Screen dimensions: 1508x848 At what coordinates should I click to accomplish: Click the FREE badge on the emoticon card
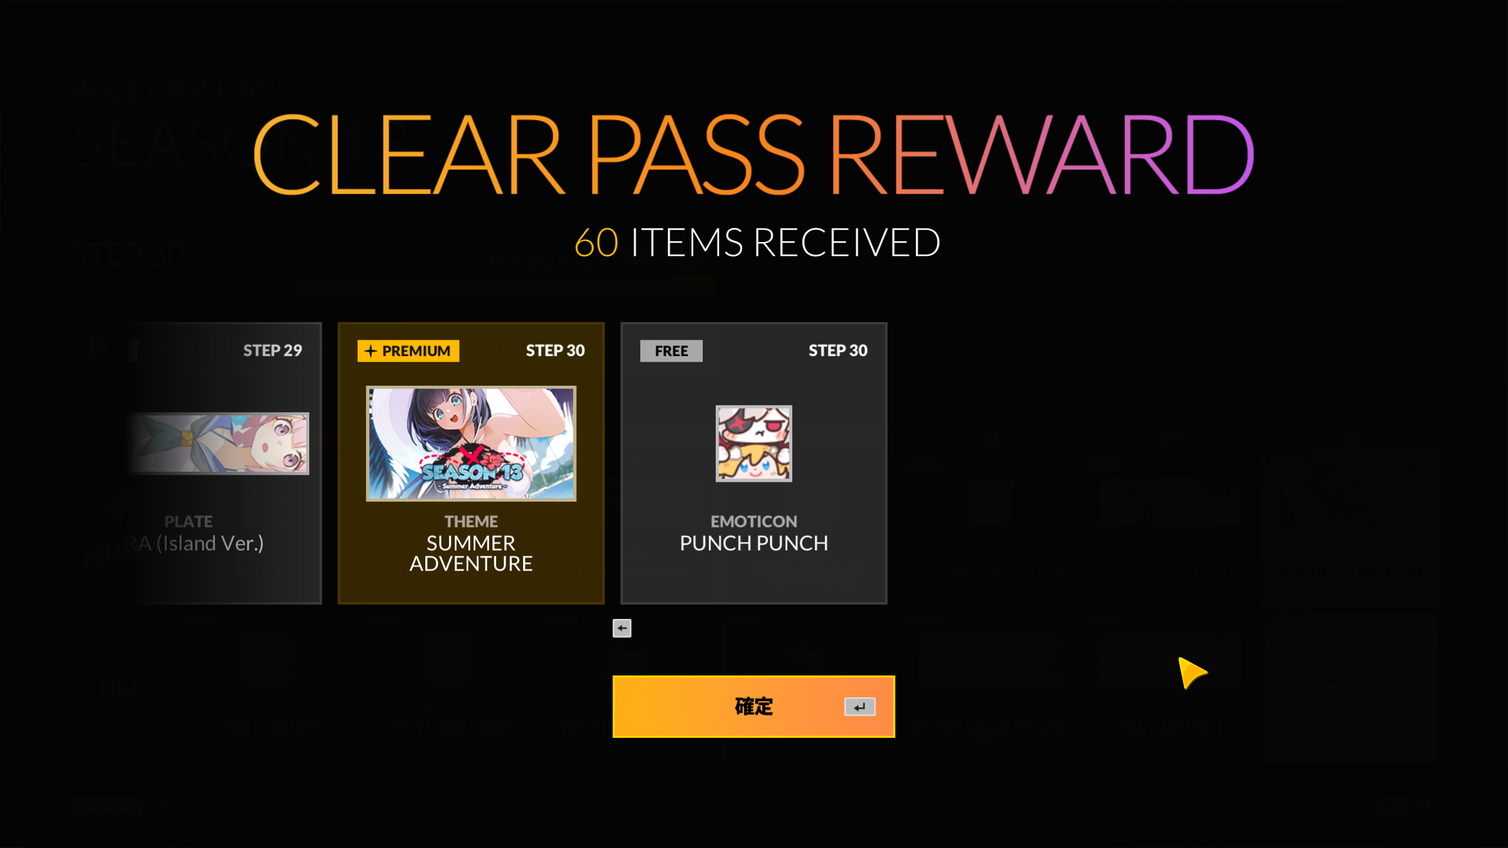coord(671,351)
